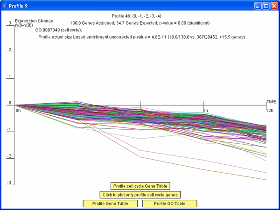
Task: Click the 0h time point label
Action: 18,111
